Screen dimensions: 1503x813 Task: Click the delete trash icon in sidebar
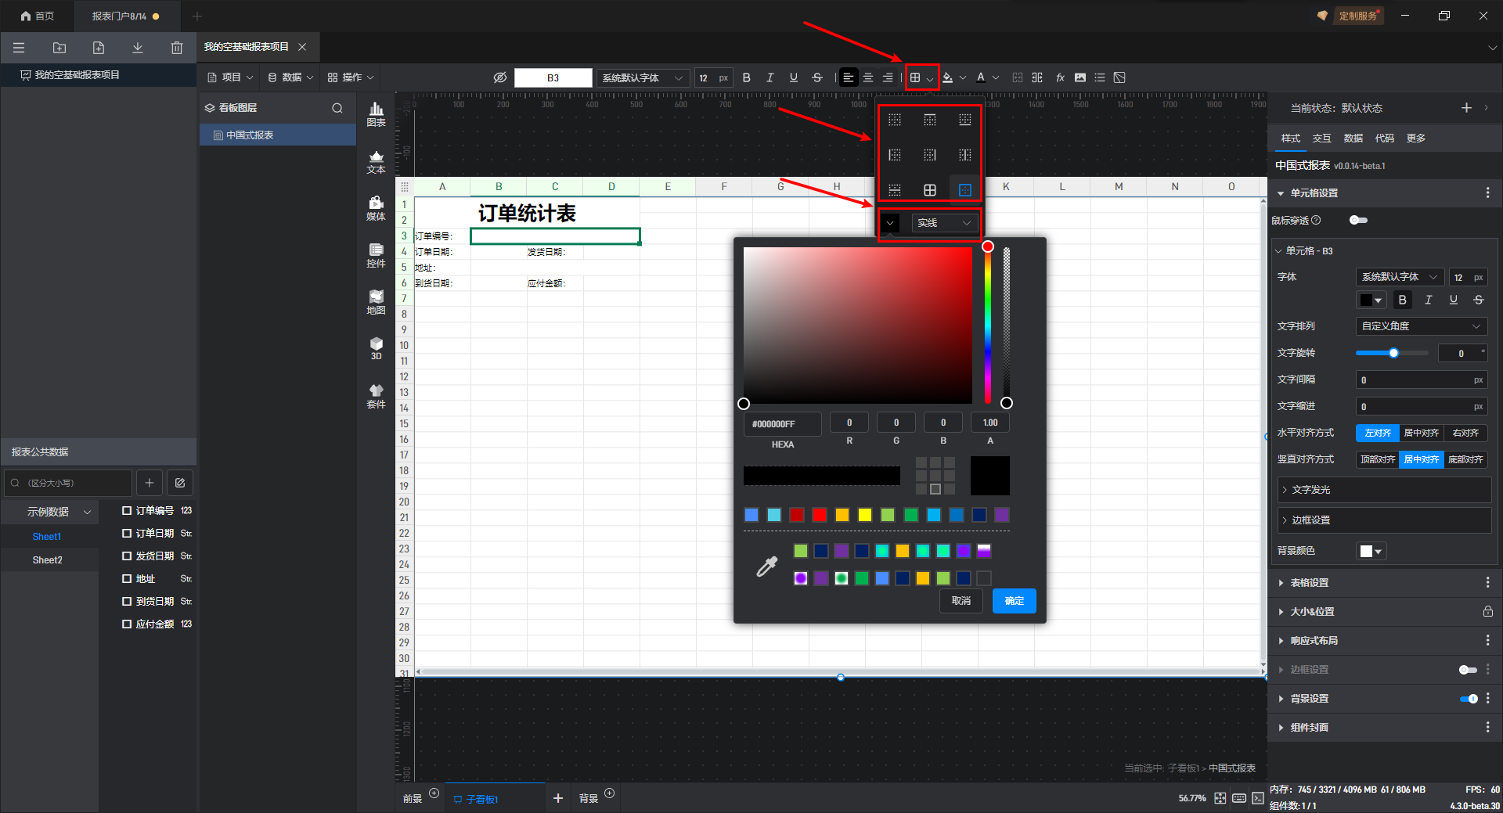(177, 48)
